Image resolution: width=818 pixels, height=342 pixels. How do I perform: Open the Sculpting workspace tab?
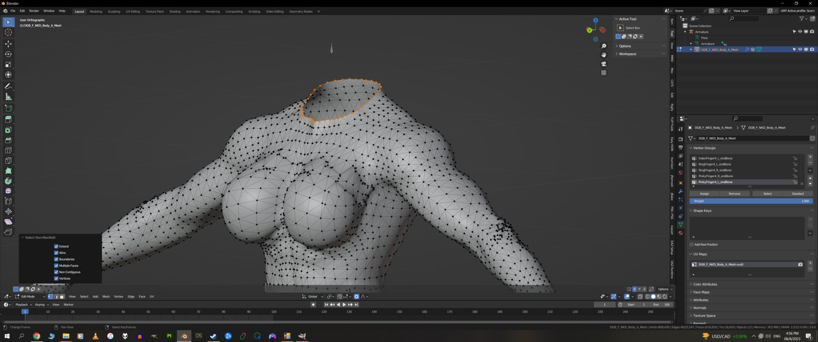pyautogui.click(x=114, y=11)
